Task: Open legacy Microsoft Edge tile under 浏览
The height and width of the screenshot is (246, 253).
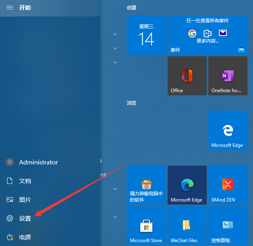Action: click(x=228, y=130)
